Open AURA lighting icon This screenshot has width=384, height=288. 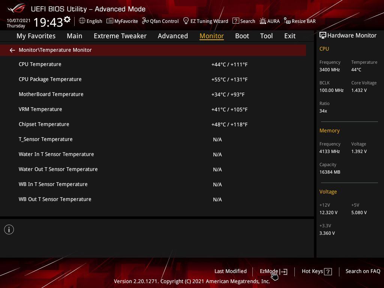[263, 21]
